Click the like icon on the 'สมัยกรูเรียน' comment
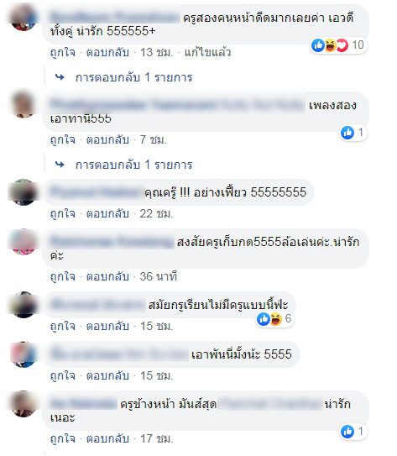The image size is (397, 456). pyautogui.click(x=264, y=319)
